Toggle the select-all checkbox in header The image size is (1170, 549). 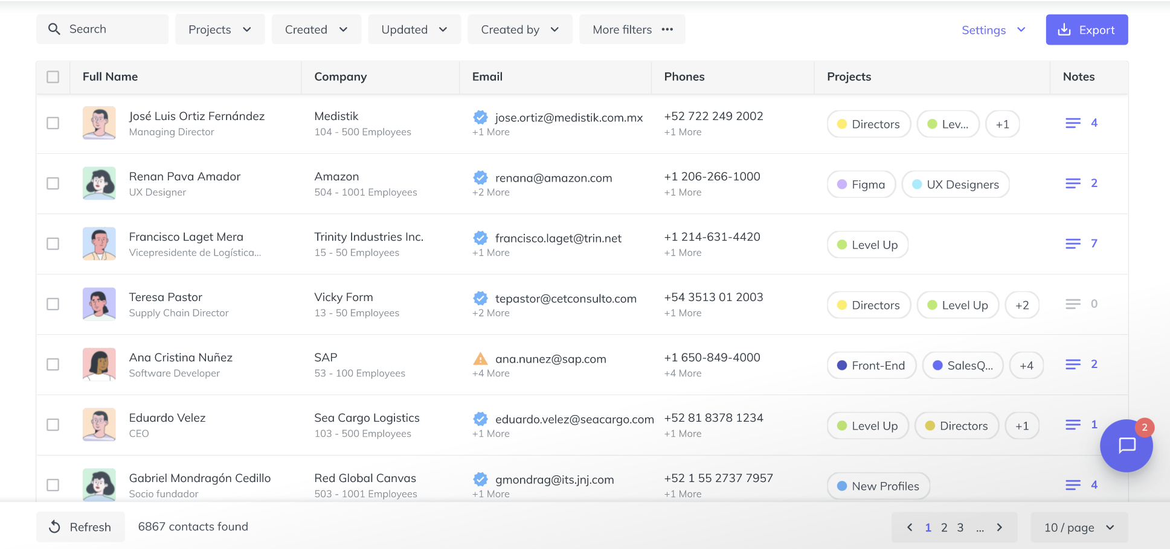coord(53,77)
